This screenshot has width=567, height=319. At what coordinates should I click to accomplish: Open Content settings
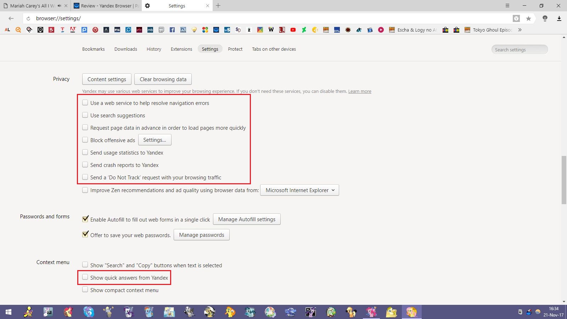[x=107, y=79]
